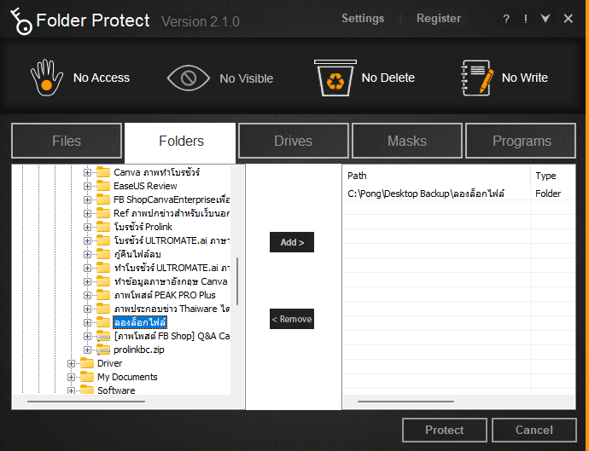The height and width of the screenshot is (451, 589).
Task: Open the Settings menu
Action: tap(363, 19)
